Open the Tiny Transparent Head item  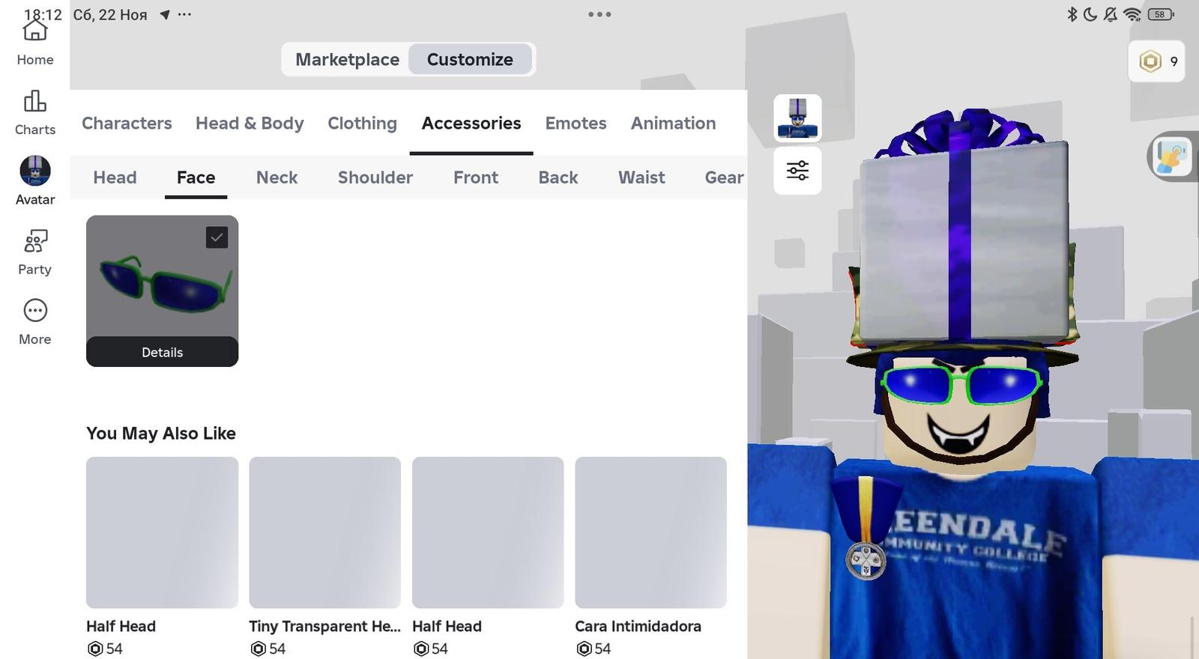324,532
